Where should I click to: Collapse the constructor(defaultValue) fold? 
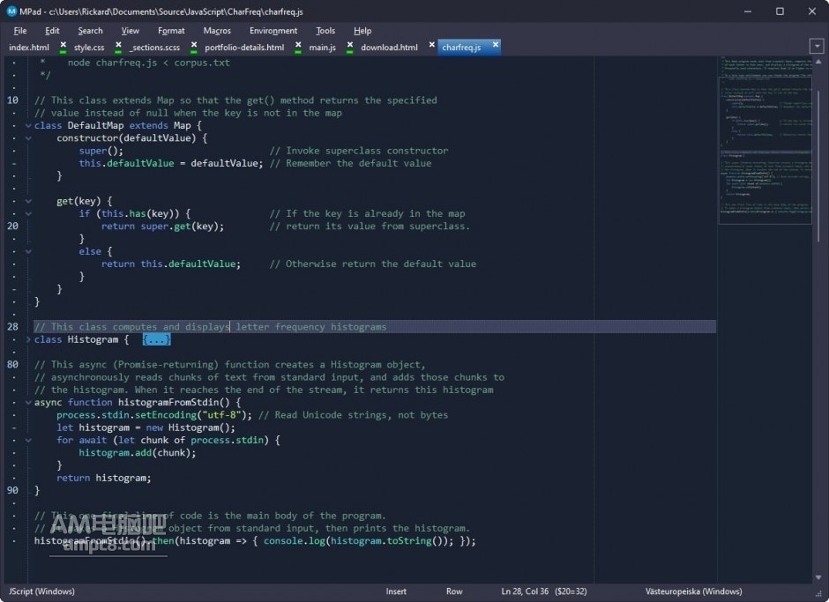28,138
